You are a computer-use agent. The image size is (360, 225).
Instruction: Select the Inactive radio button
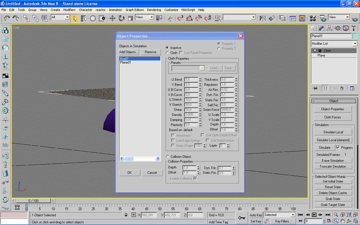(167, 47)
